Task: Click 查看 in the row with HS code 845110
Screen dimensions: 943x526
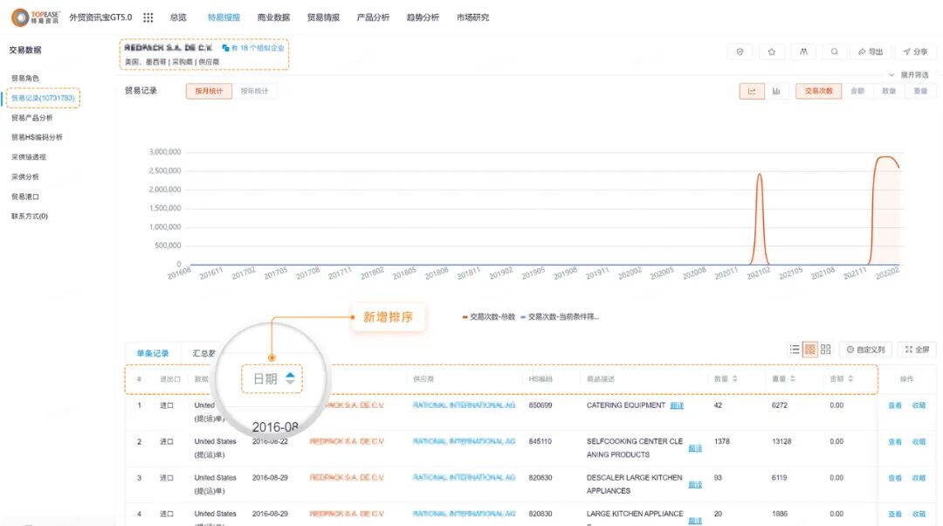Action: (895, 442)
